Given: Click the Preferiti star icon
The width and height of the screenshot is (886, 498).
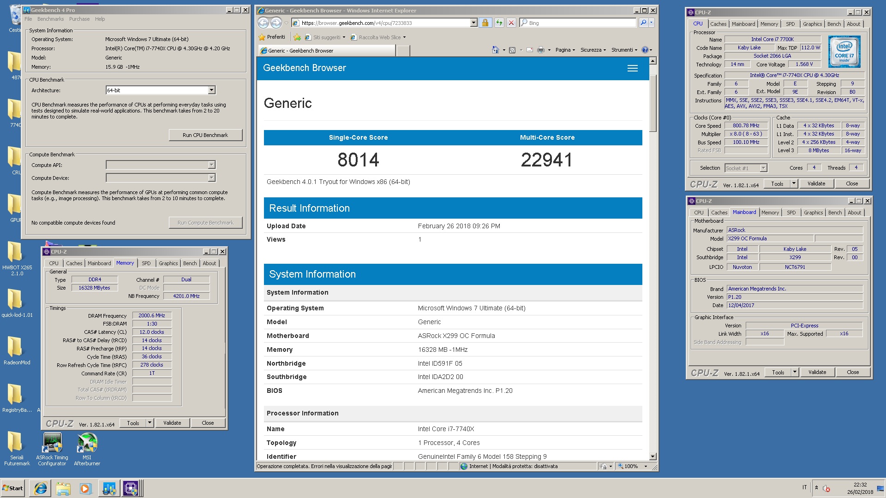Looking at the screenshot, I should pyautogui.click(x=262, y=37).
